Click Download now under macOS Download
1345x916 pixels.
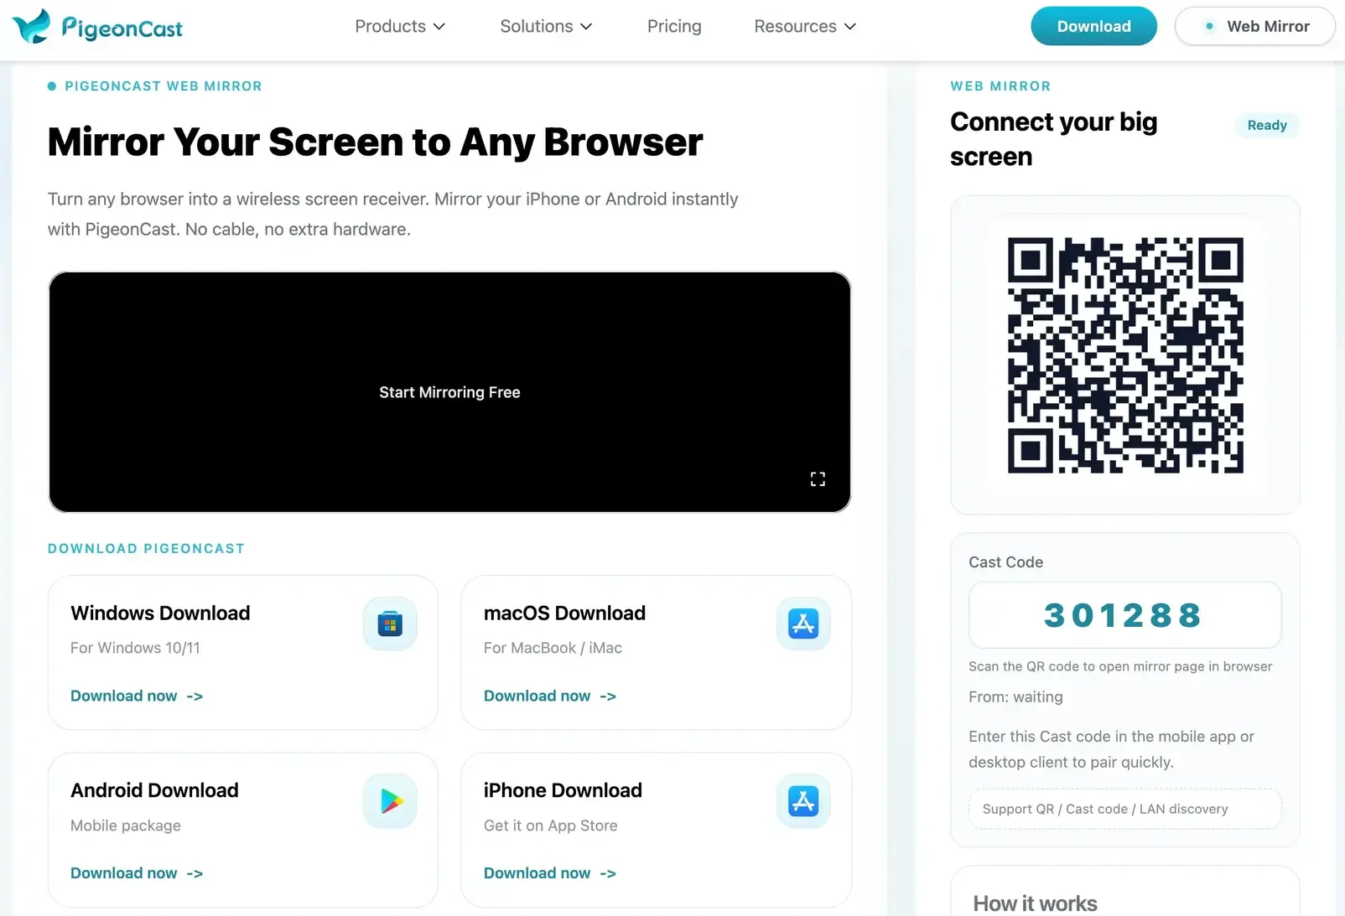tap(550, 696)
